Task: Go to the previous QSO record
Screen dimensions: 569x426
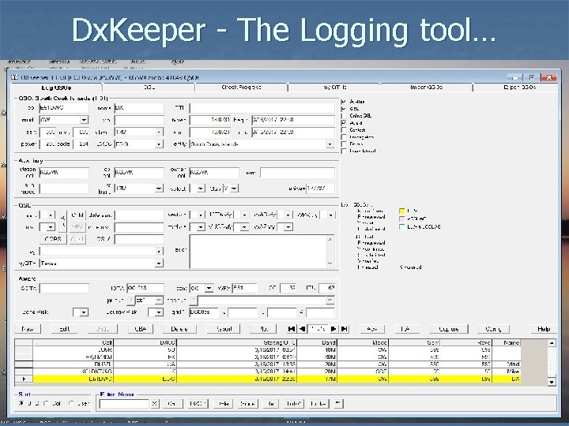Action: click(302, 329)
